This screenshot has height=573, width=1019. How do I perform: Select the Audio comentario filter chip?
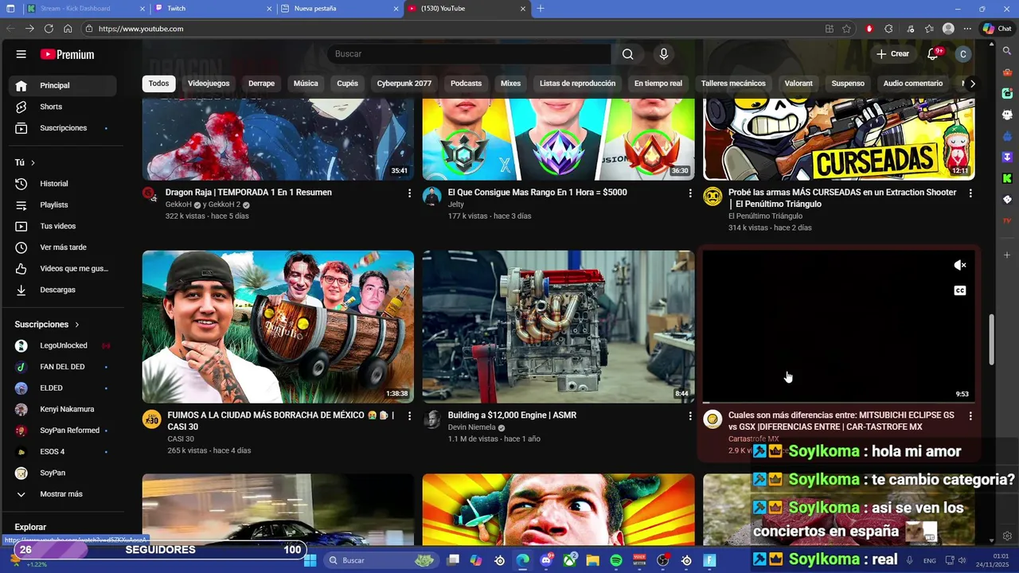[x=912, y=84]
